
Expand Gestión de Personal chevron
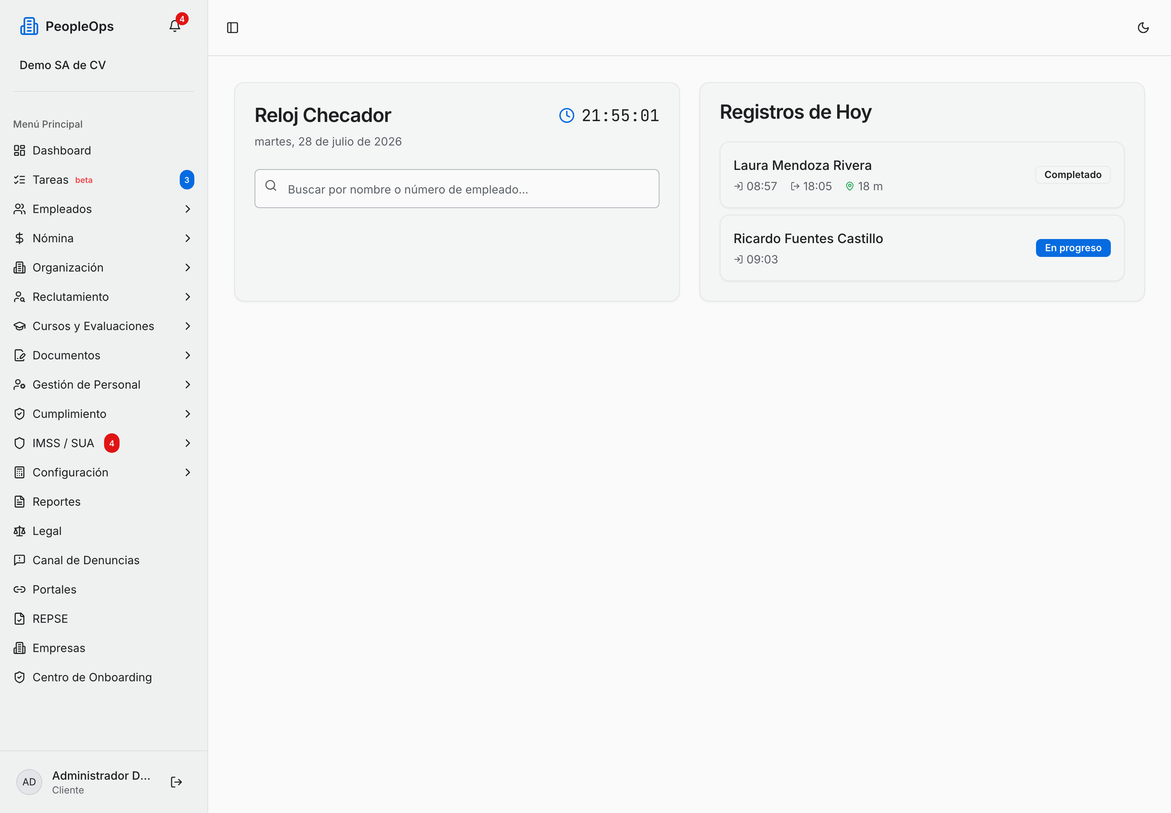pyautogui.click(x=187, y=385)
